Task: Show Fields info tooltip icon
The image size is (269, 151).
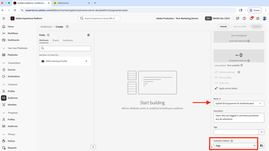Action: pos(48,35)
